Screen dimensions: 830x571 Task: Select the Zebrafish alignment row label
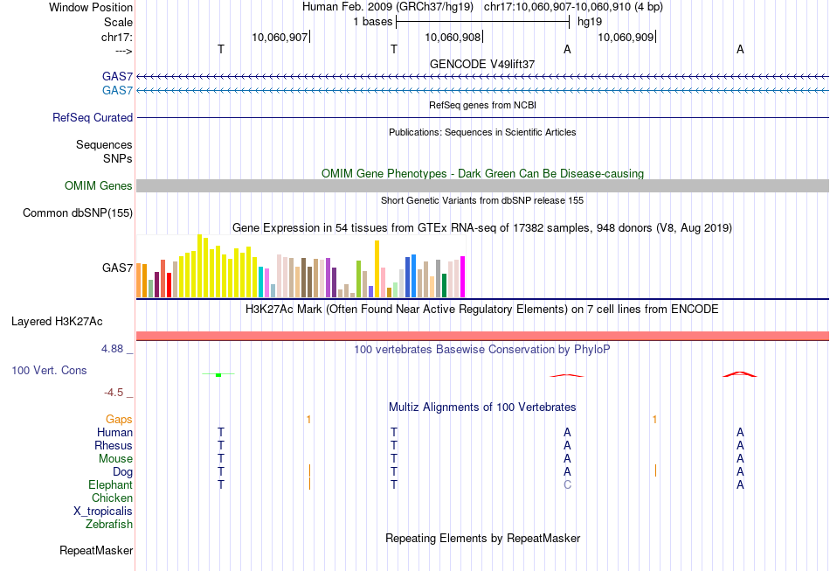coord(109,525)
